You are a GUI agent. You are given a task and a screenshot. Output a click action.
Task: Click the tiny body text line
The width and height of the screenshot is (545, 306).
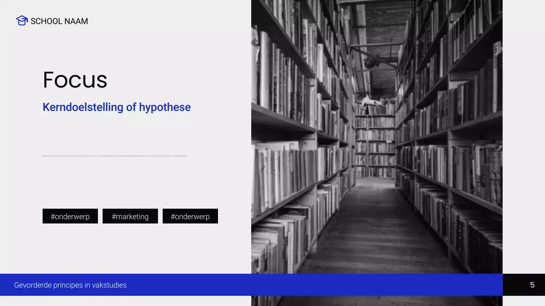(x=115, y=156)
